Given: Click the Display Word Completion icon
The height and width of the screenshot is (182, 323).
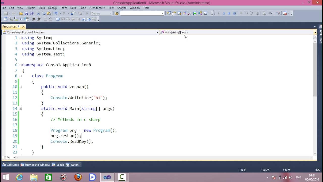Looking at the screenshot, I should 21,19.
